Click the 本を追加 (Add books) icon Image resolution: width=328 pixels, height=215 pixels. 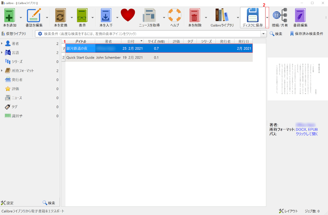click(x=10, y=15)
